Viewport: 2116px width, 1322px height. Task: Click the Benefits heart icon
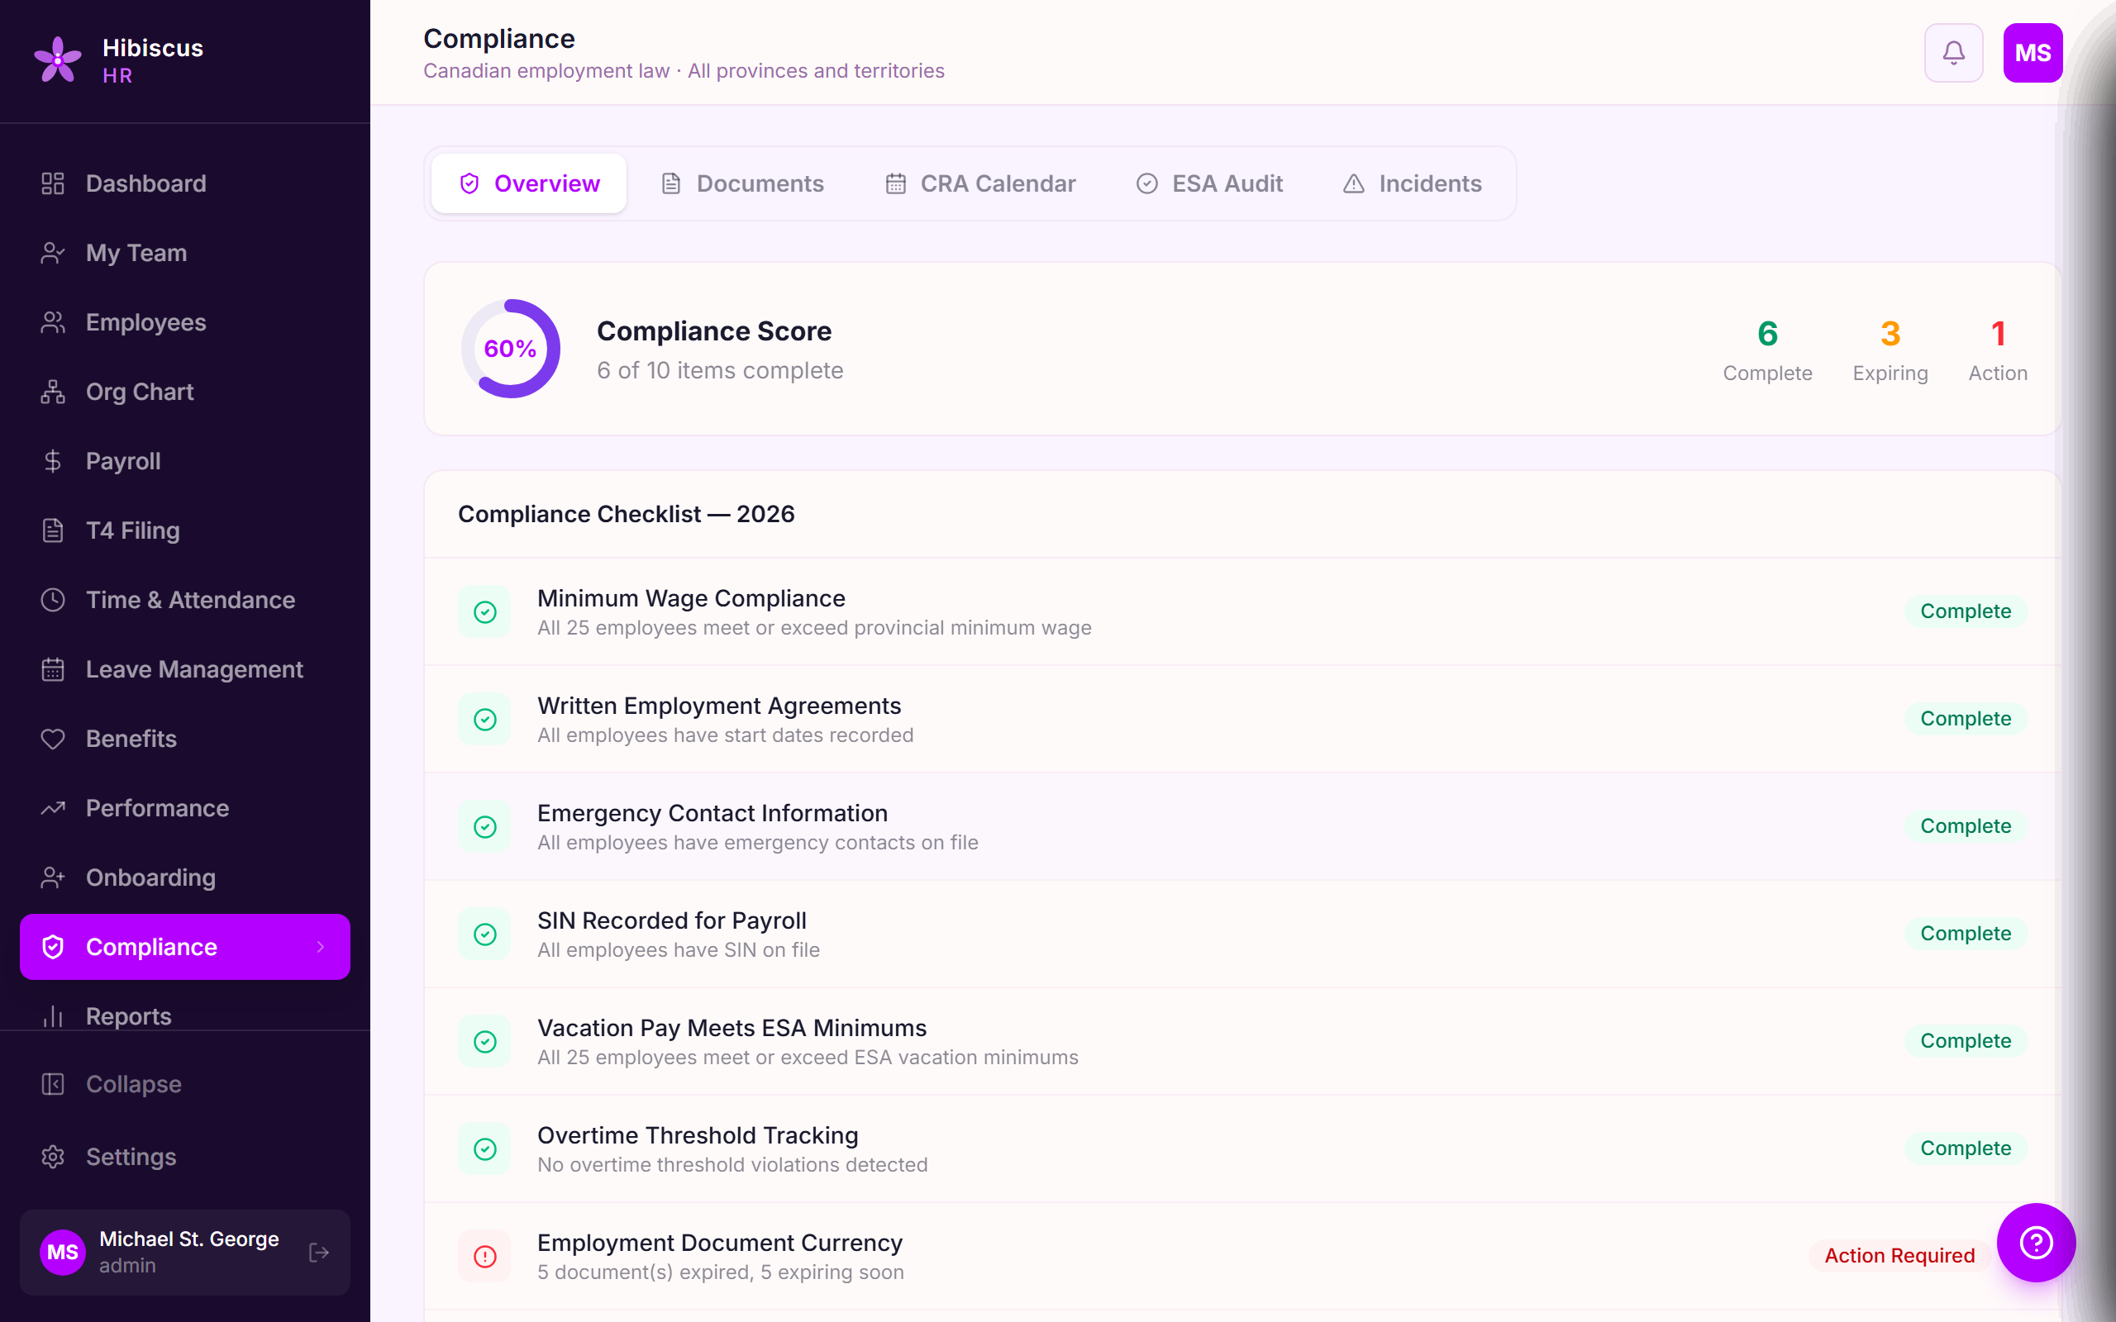pyautogui.click(x=52, y=739)
